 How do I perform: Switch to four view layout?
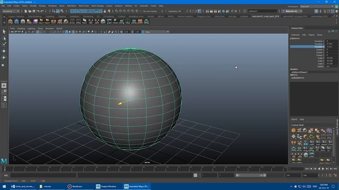click(4, 92)
